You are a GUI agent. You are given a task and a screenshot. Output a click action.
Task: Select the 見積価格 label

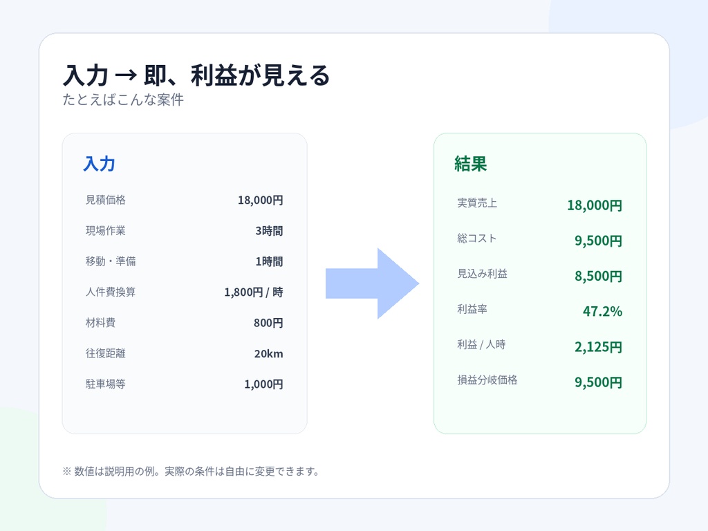click(x=106, y=200)
